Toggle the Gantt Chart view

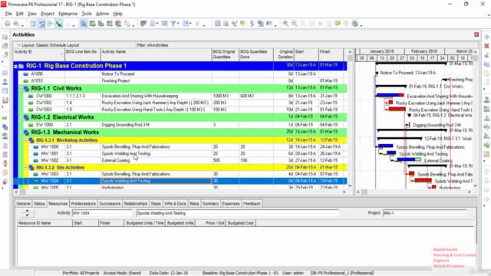coord(41,24)
